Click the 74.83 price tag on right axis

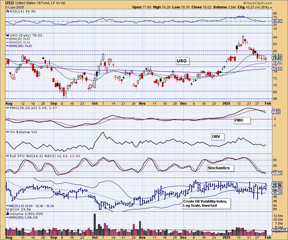coord(277,68)
